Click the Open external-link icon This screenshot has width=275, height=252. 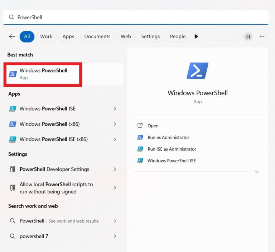point(140,125)
